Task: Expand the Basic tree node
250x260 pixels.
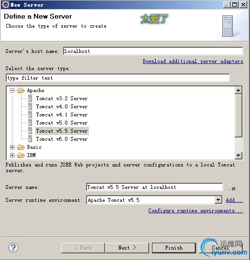Action: 12,147
